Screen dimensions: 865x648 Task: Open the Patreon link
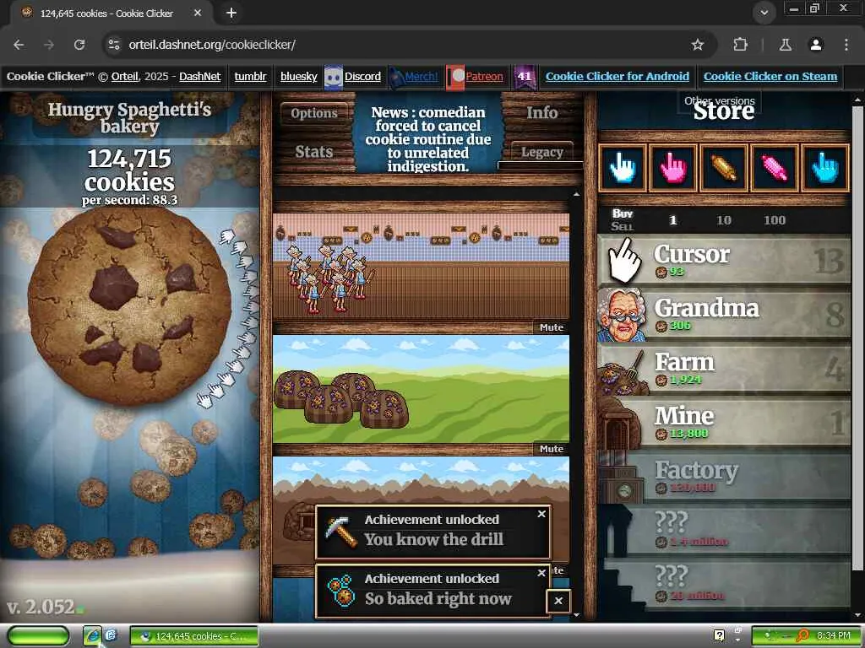(484, 77)
